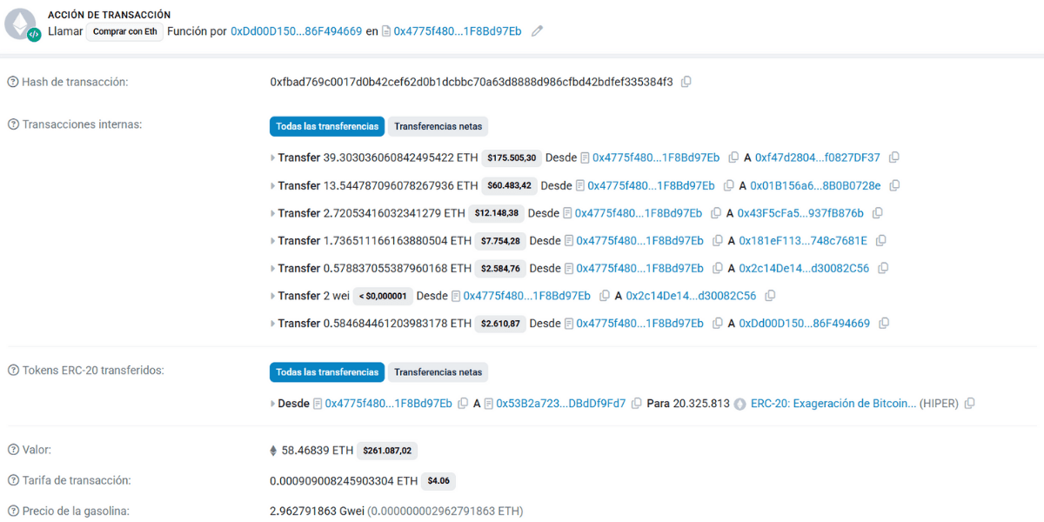
Task: Expand the 13.544787 ETH transfer row arrow
Action: point(273,185)
